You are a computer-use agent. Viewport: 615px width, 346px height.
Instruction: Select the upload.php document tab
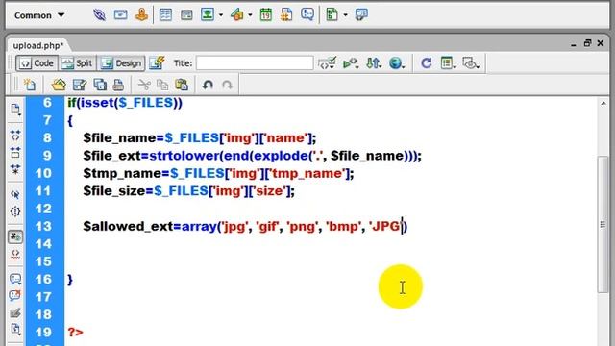pyautogui.click(x=38, y=45)
